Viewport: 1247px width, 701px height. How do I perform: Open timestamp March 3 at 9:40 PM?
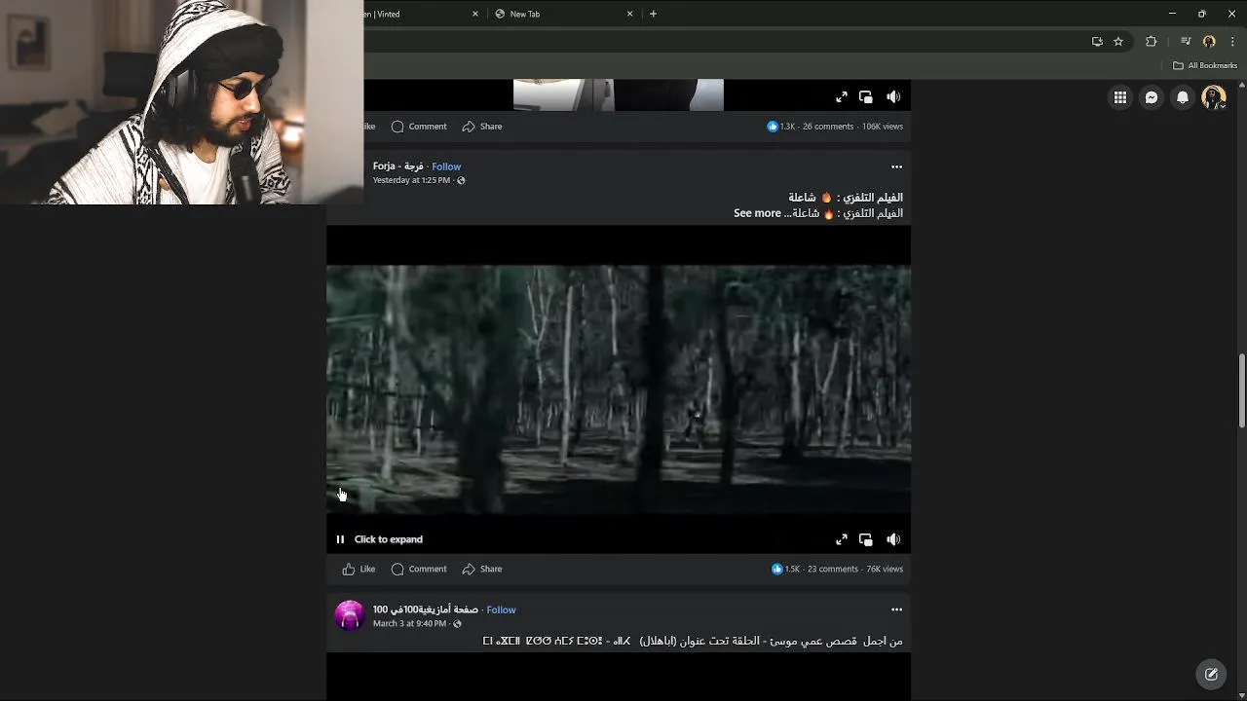[x=409, y=623]
